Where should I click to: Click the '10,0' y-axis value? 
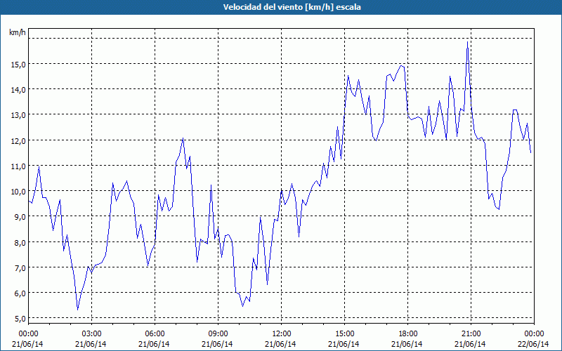coord(18,192)
